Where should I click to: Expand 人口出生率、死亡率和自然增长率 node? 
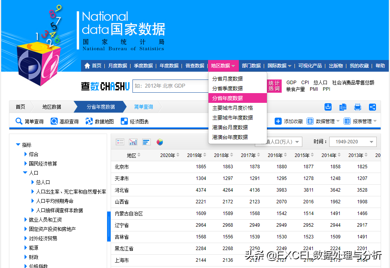33,191
